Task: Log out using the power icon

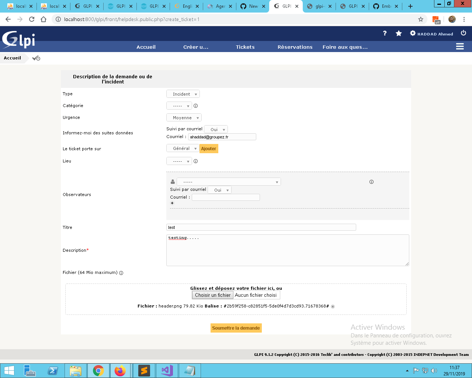Action: coord(464,33)
